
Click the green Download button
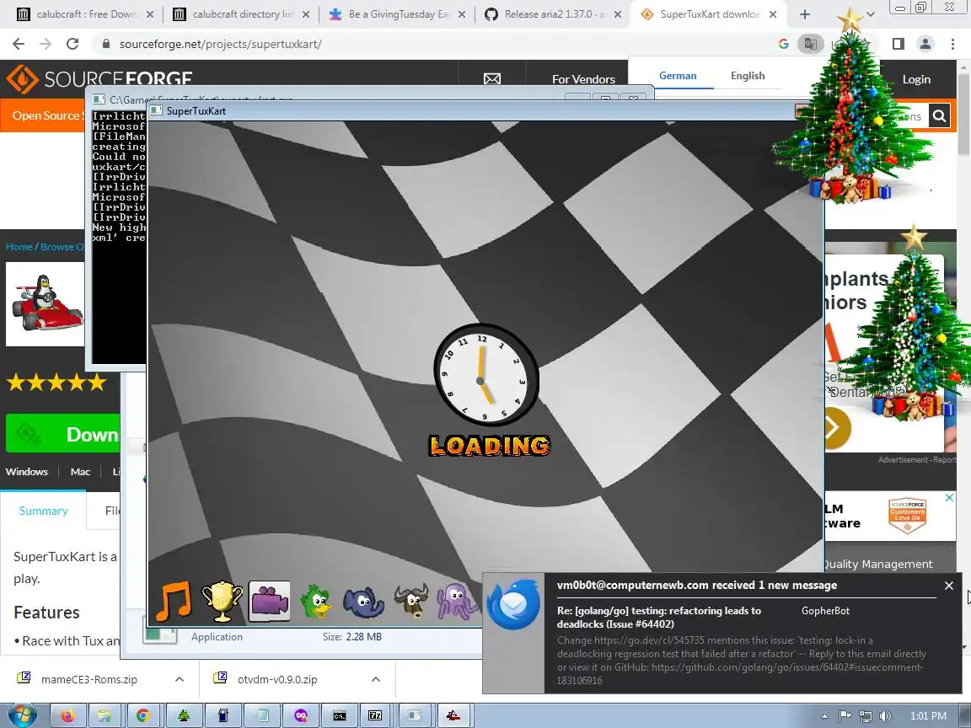tap(63, 433)
